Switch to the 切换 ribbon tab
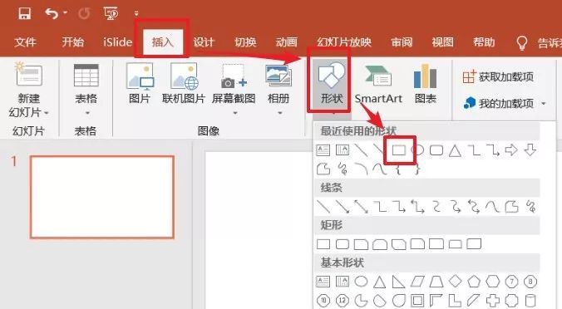This screenshot has width=562, height=309. pyautogui.click(x=245, y=42)
